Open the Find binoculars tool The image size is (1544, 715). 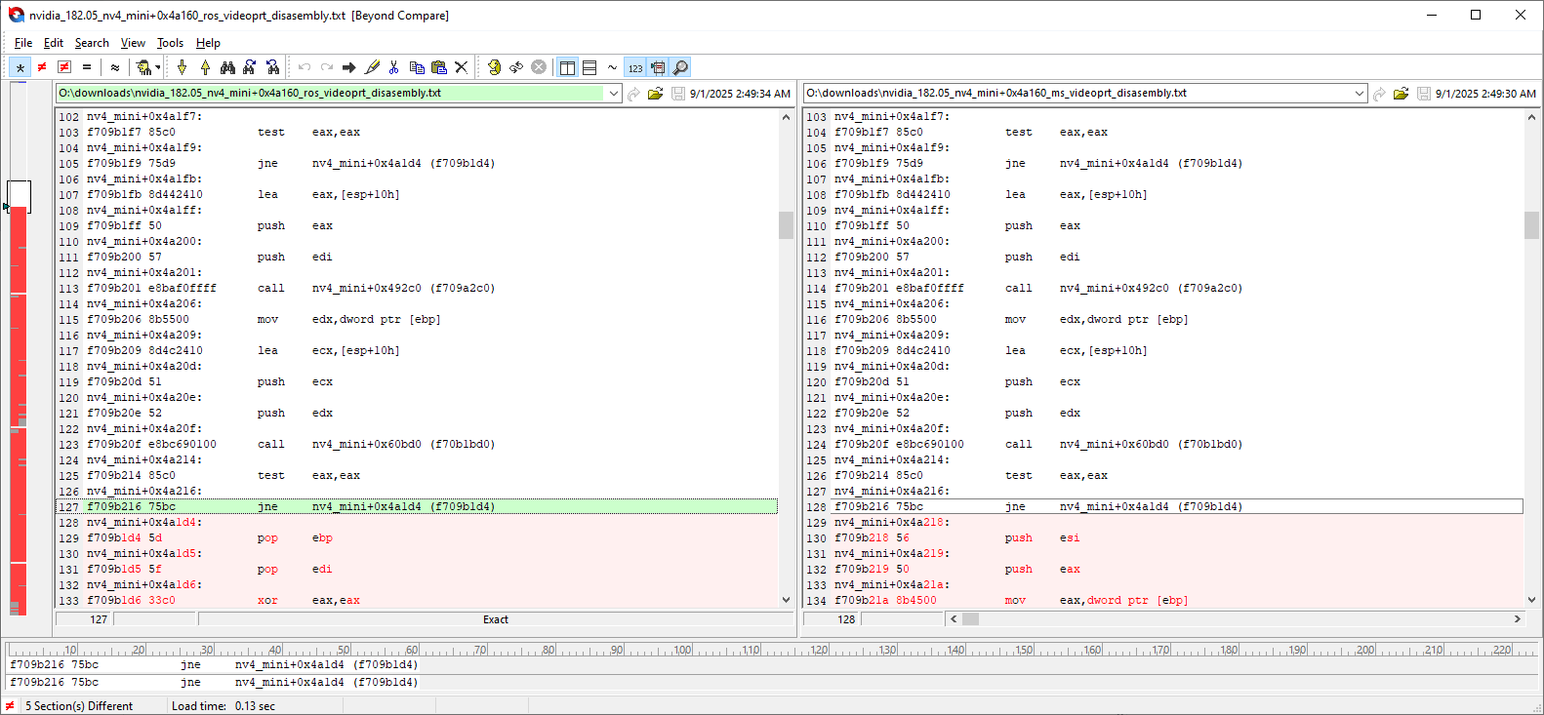227,67
